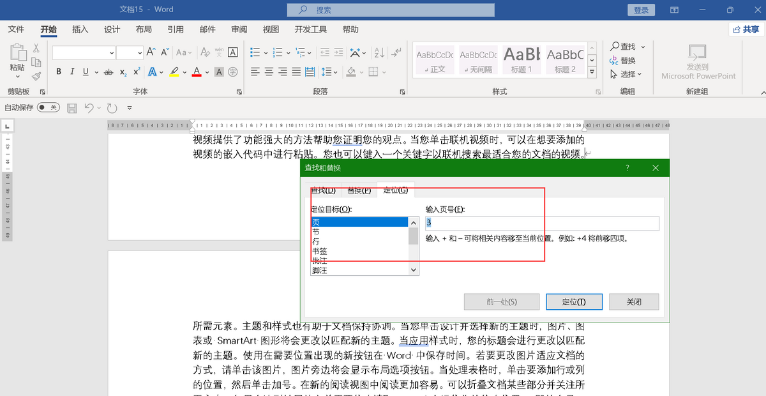This screenshot has width=766, height=396.
Task: Apply character border icon
Action: [233, 52]
